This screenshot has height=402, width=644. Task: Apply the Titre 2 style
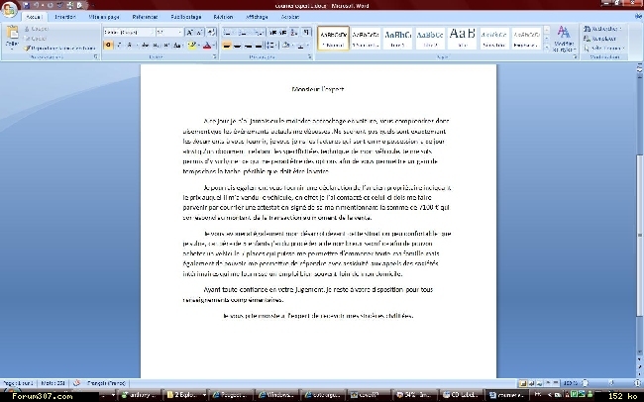tap(430, 39)
